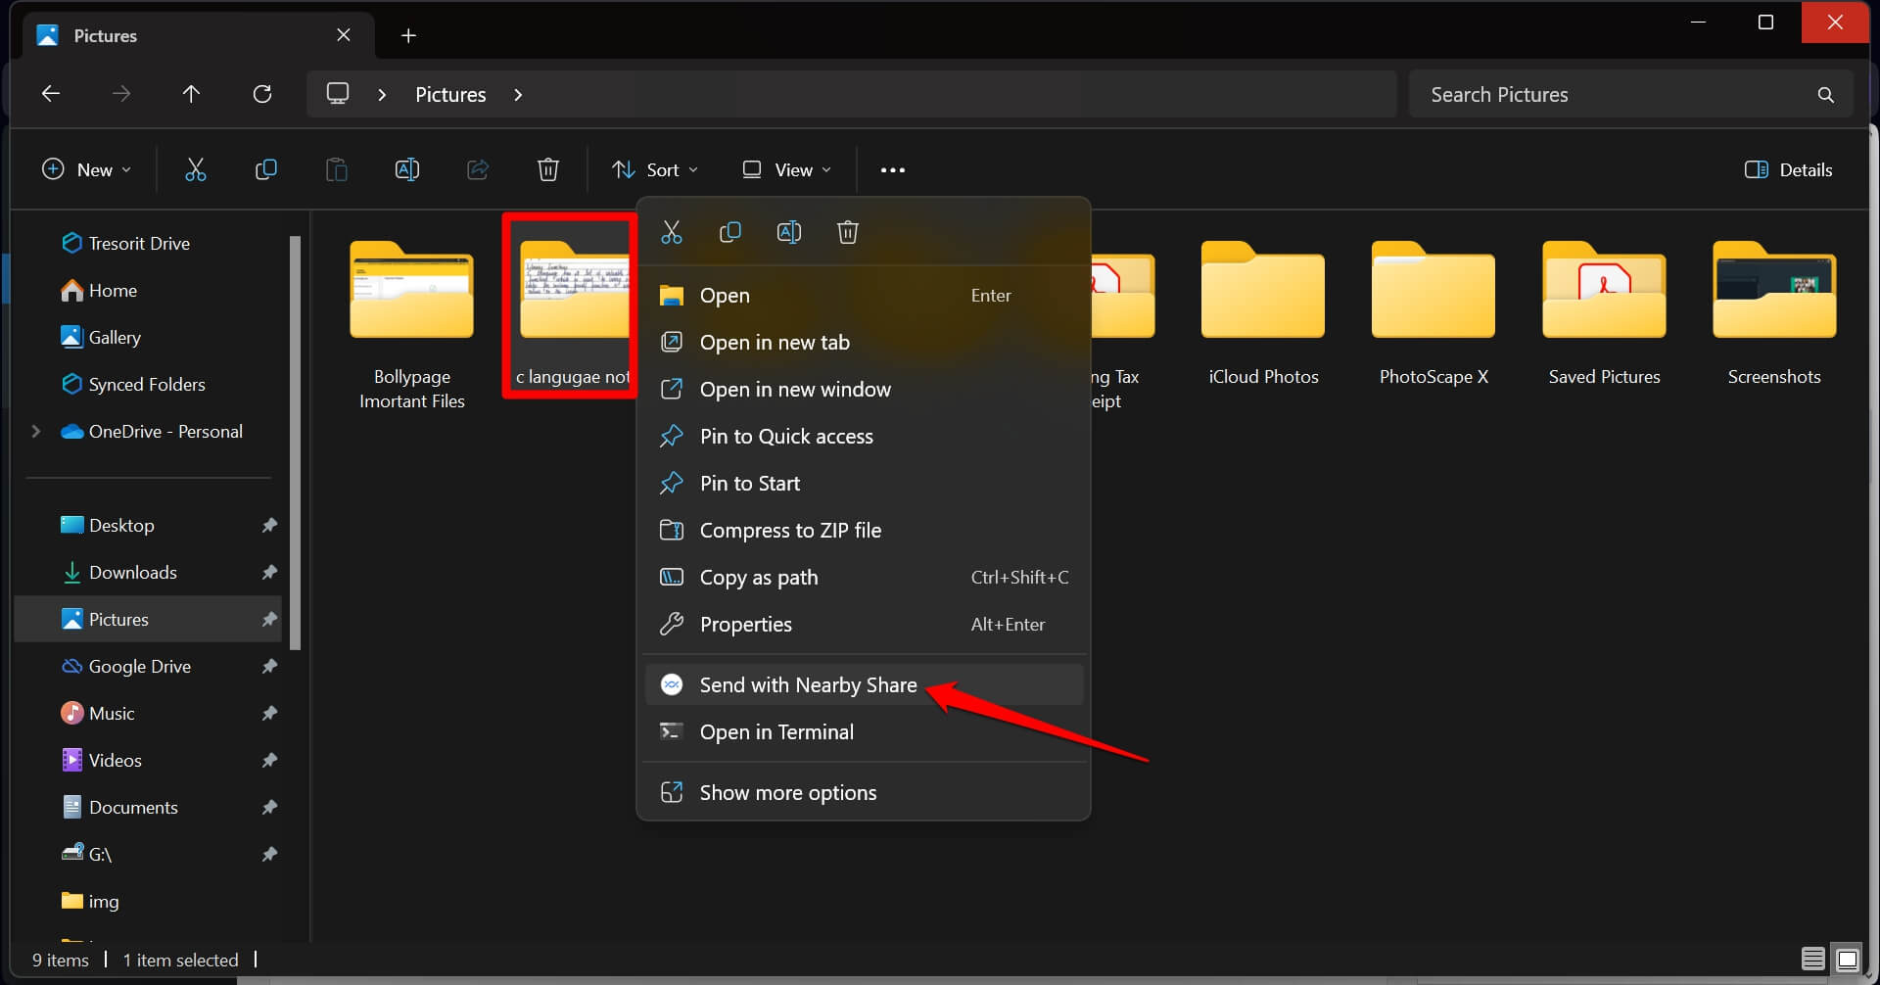
Task: Select Send with Nearby Share
Action: click(808, 685)
